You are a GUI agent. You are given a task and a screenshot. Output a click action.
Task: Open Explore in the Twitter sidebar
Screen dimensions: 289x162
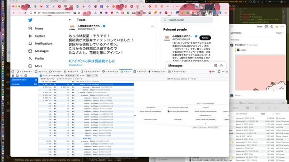[x=37, y=36]
